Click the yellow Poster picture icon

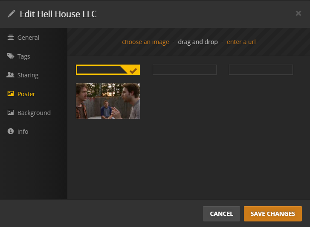point(11,94)
